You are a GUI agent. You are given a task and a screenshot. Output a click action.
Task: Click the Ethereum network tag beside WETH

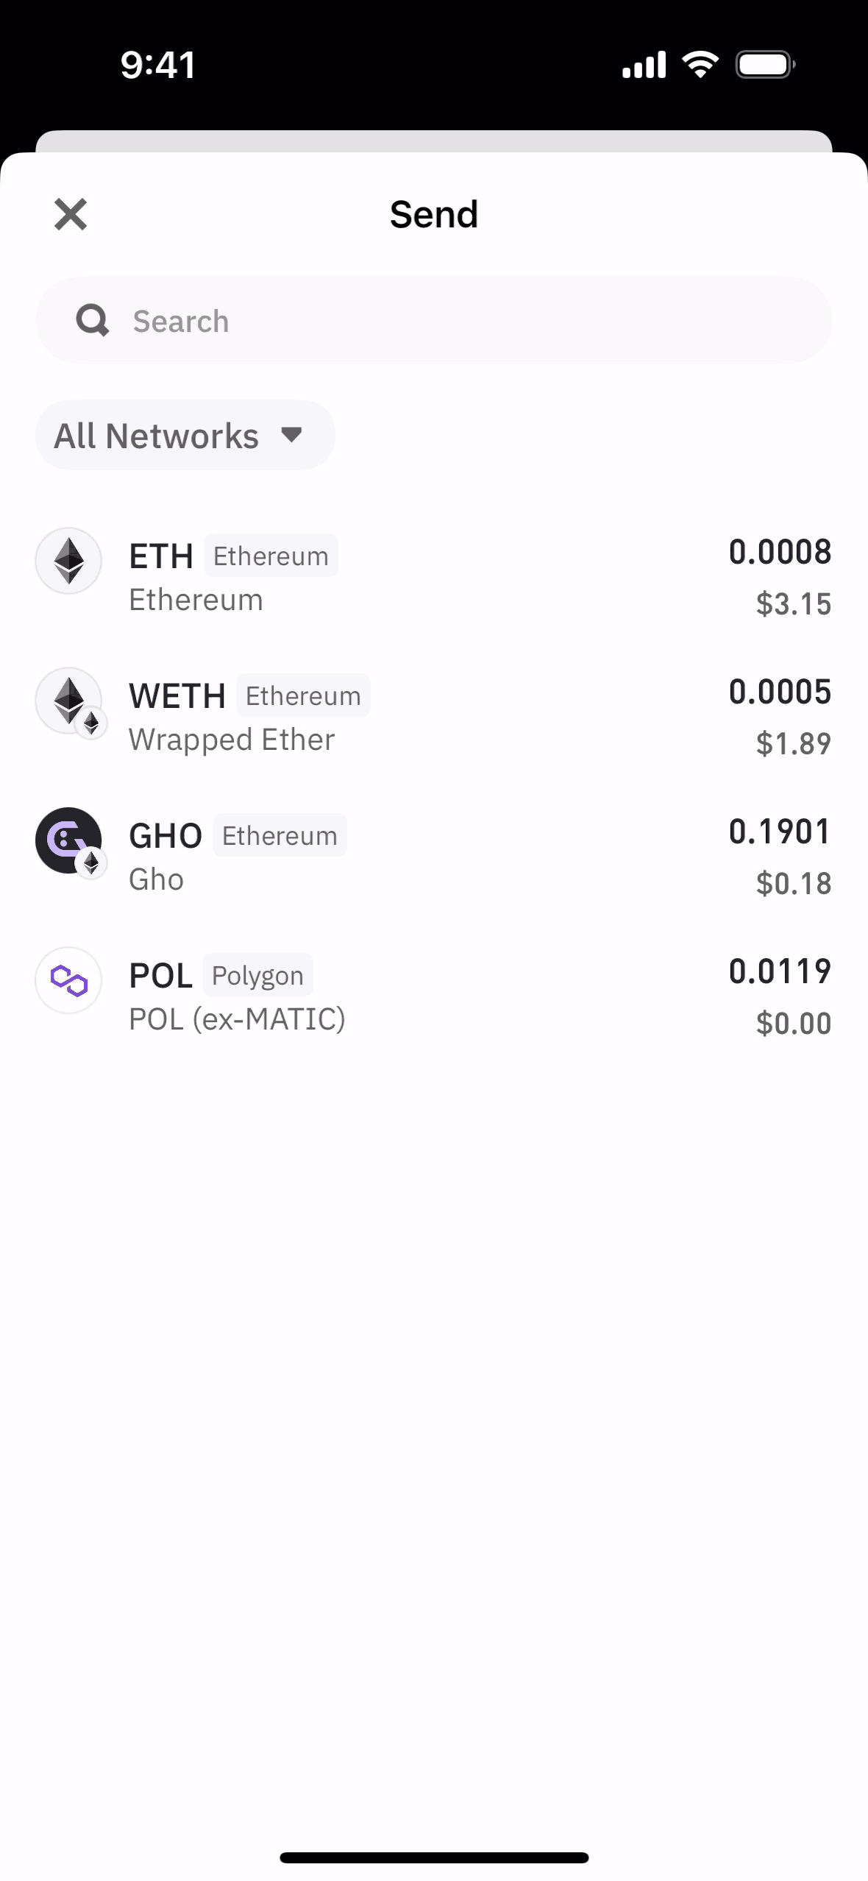click(303, 696)
